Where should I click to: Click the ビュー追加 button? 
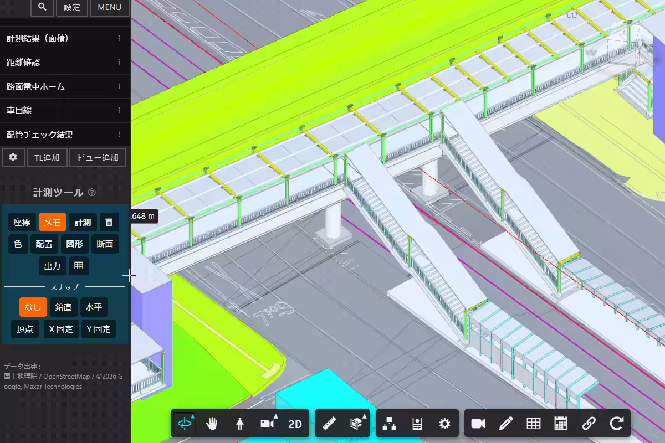pos(98,157)
